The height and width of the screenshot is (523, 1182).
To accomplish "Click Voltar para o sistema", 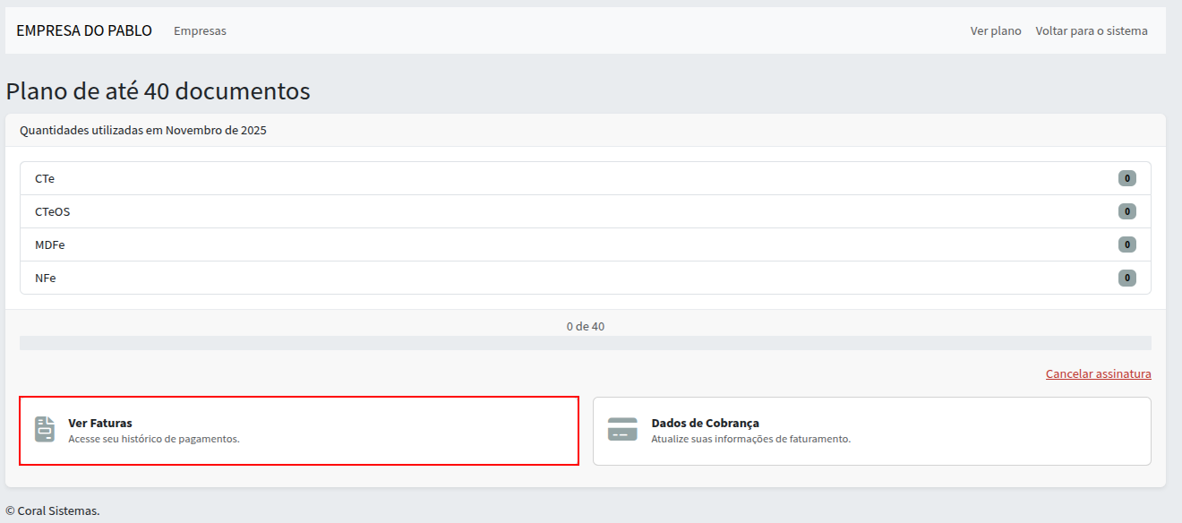I will 1091,30.
